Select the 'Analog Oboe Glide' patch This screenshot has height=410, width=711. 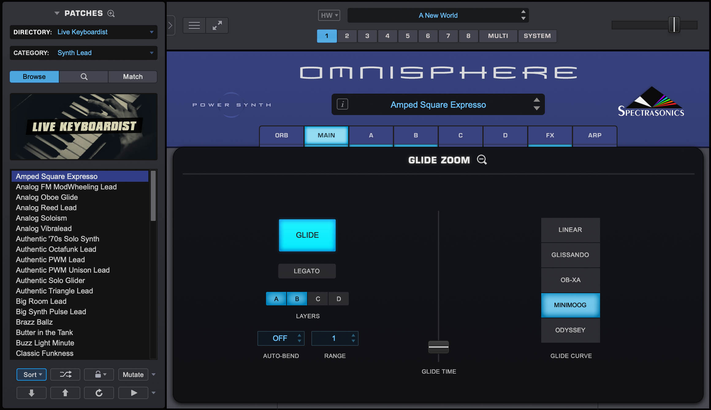click(x=47, y=197)
